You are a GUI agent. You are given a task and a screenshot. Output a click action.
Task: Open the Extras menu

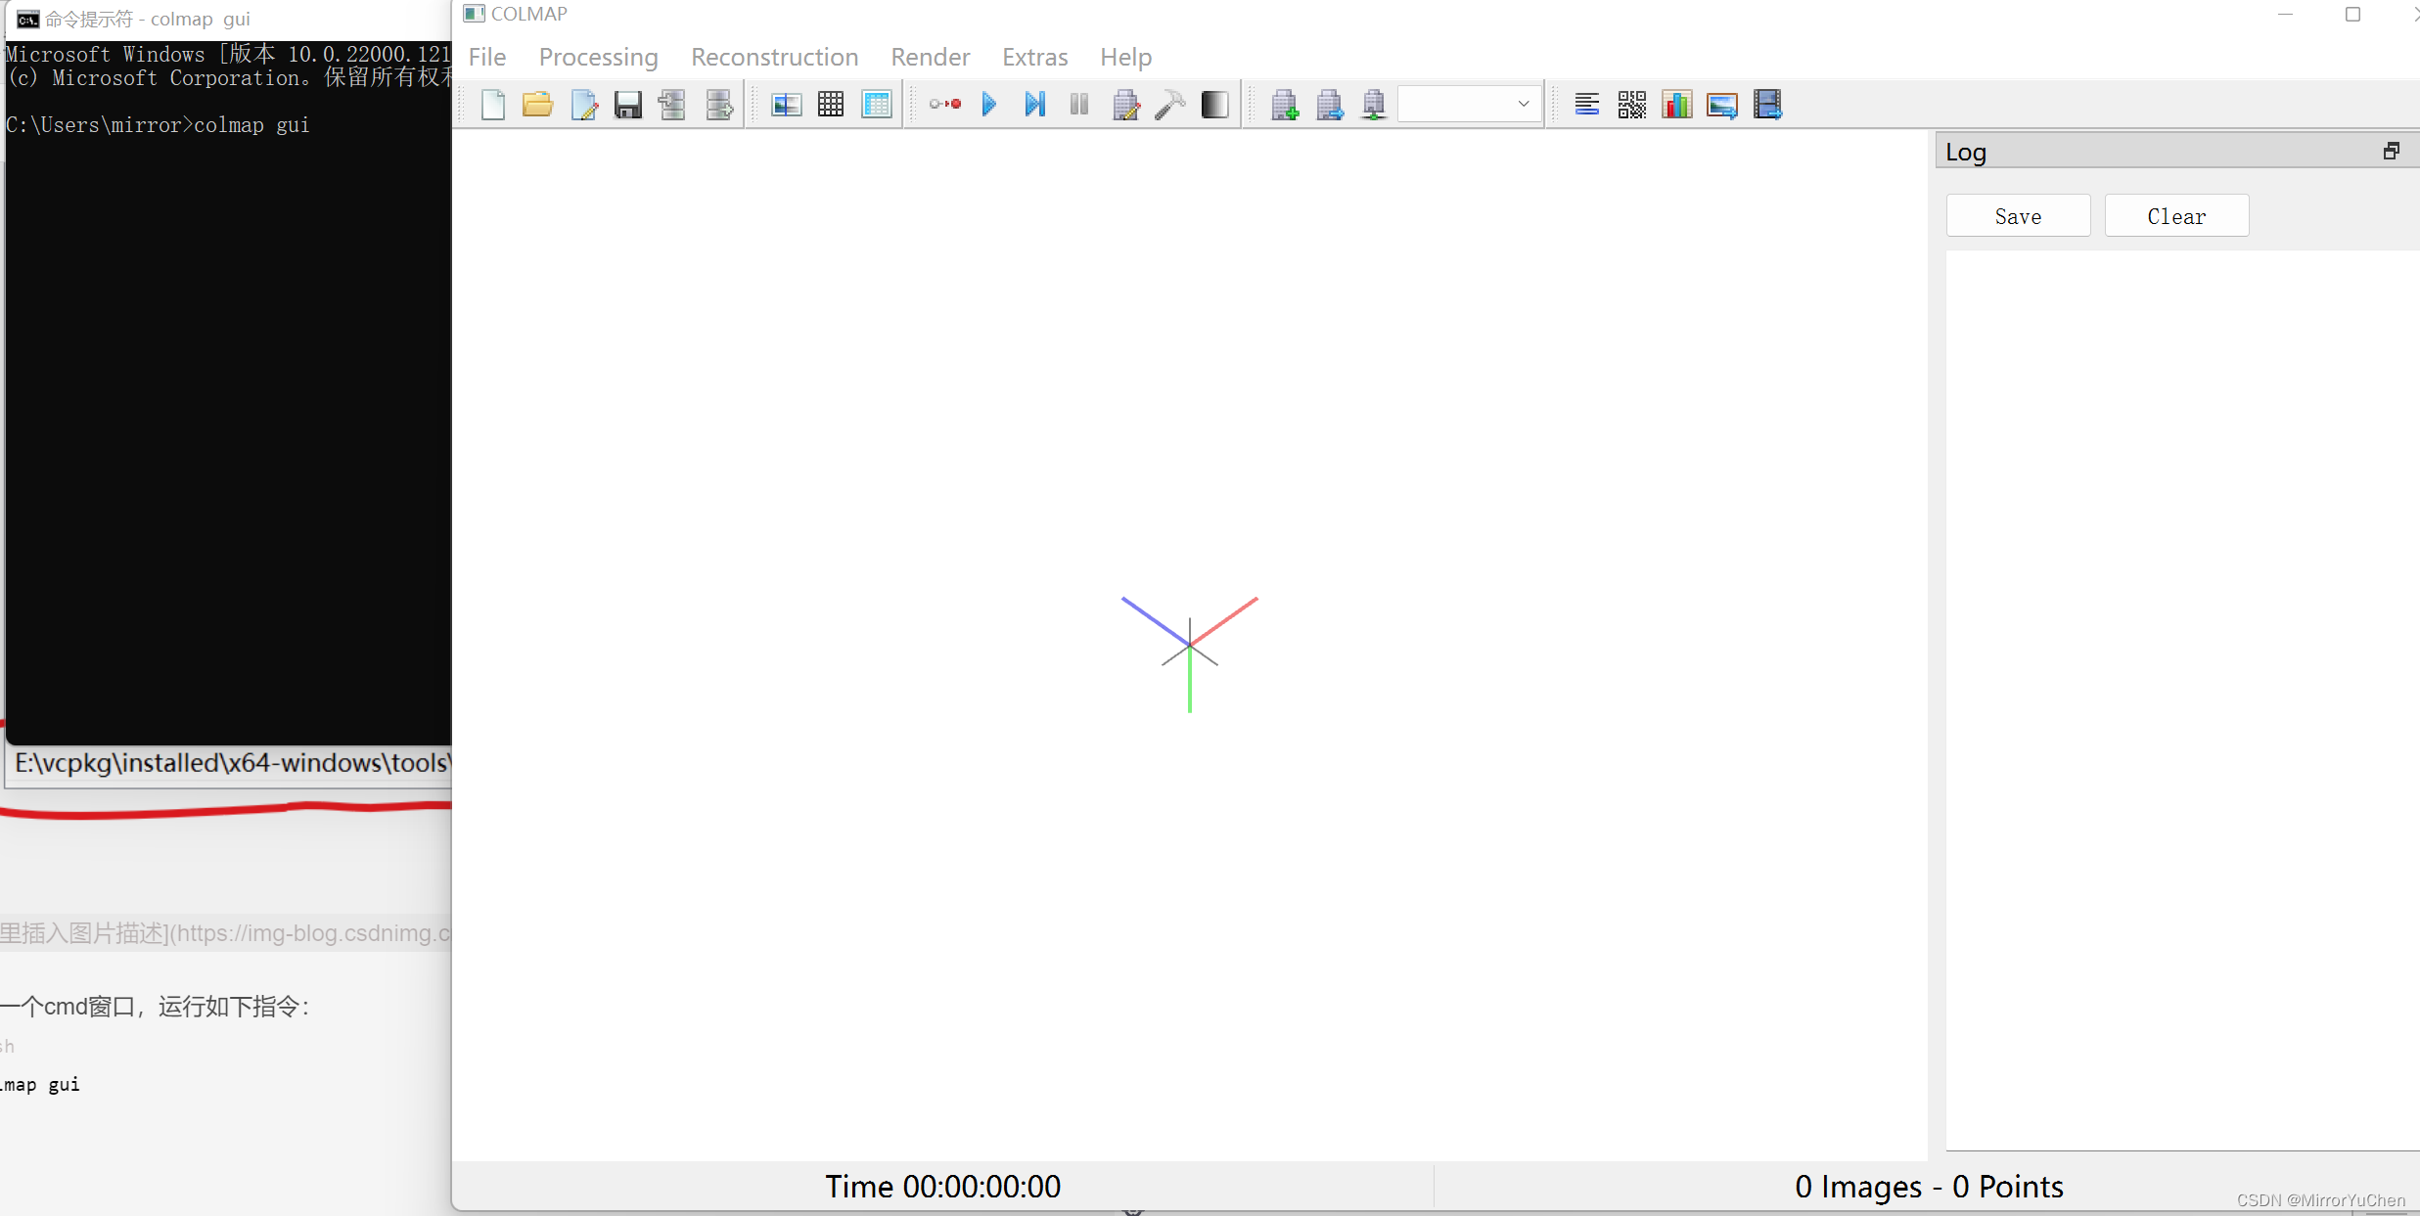point(1034,57)
